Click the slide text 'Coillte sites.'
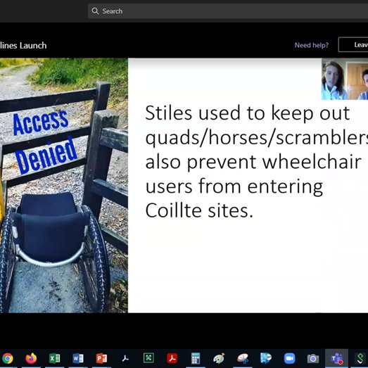368x368 pixels. (199, 210)
